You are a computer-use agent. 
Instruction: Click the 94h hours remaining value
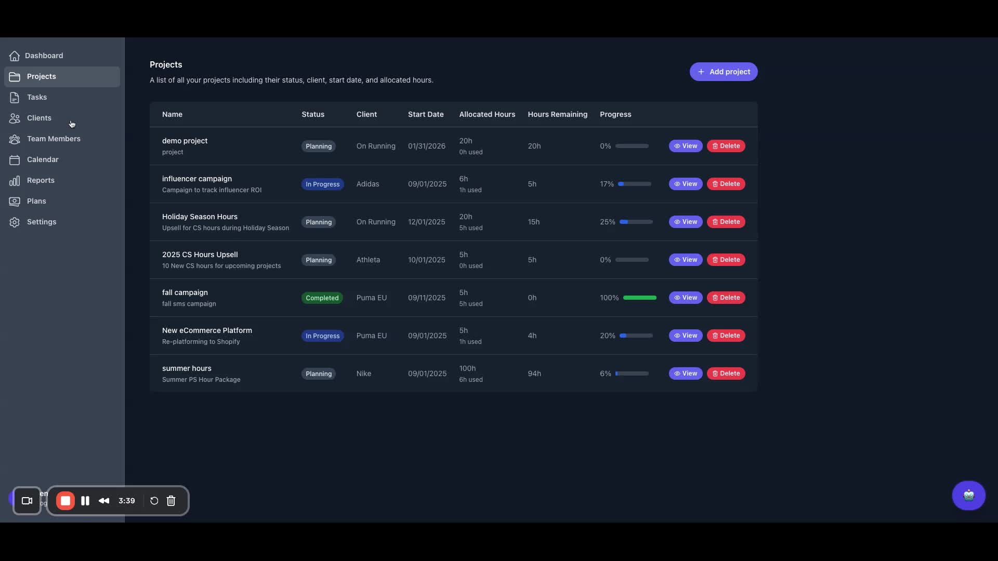534,373
